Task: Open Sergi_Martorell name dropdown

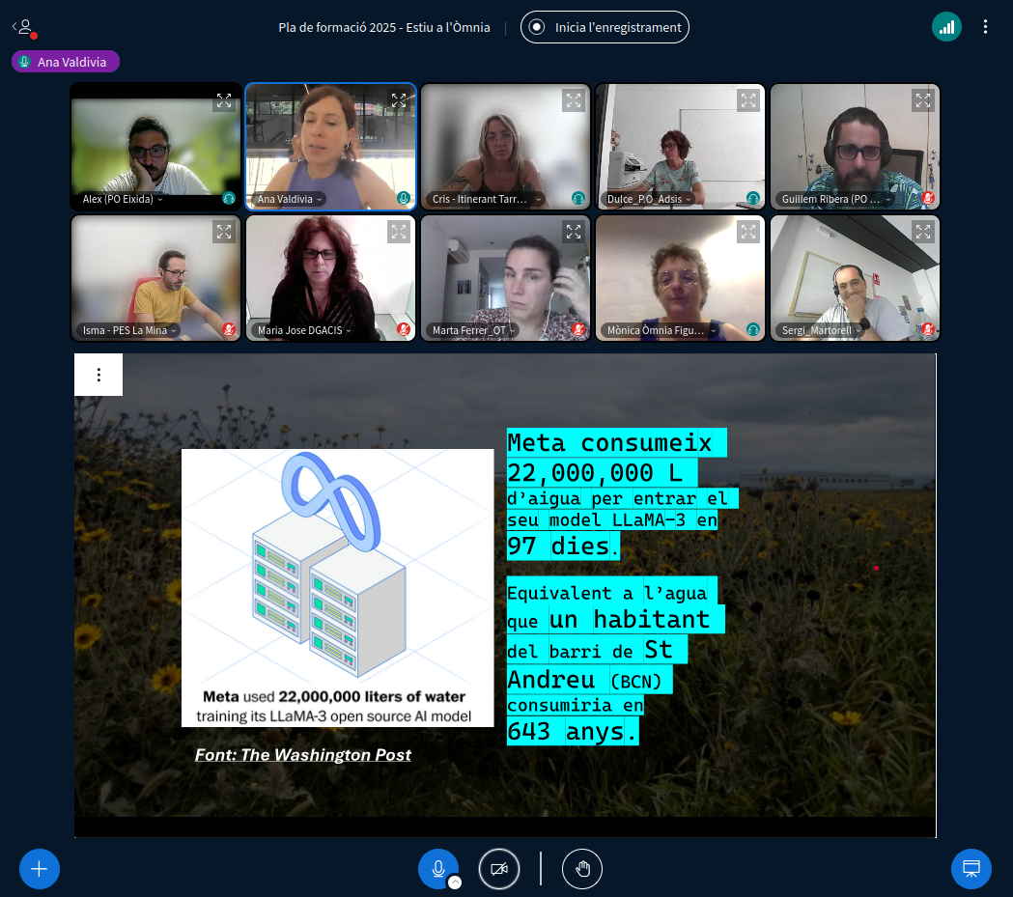Action: pyautogui.click(x=821, y=330)
